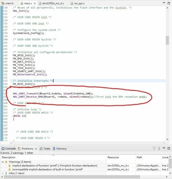Click the '0 errors, 2 warnings, 1 other' summary
The height and width of the screenshot is (179, 172).
pyautogui.click(x=17, y=153)
